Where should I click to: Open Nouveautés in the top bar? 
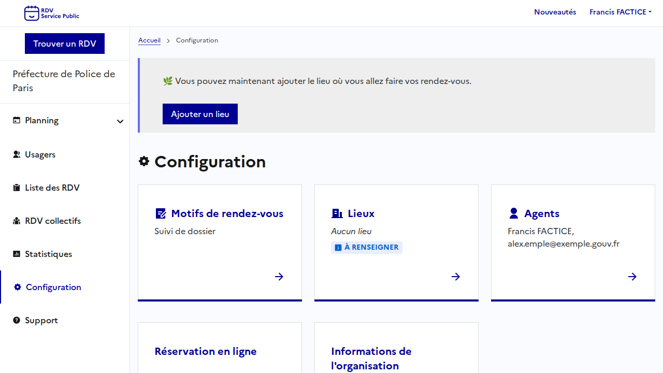click(x=555, y=12)
